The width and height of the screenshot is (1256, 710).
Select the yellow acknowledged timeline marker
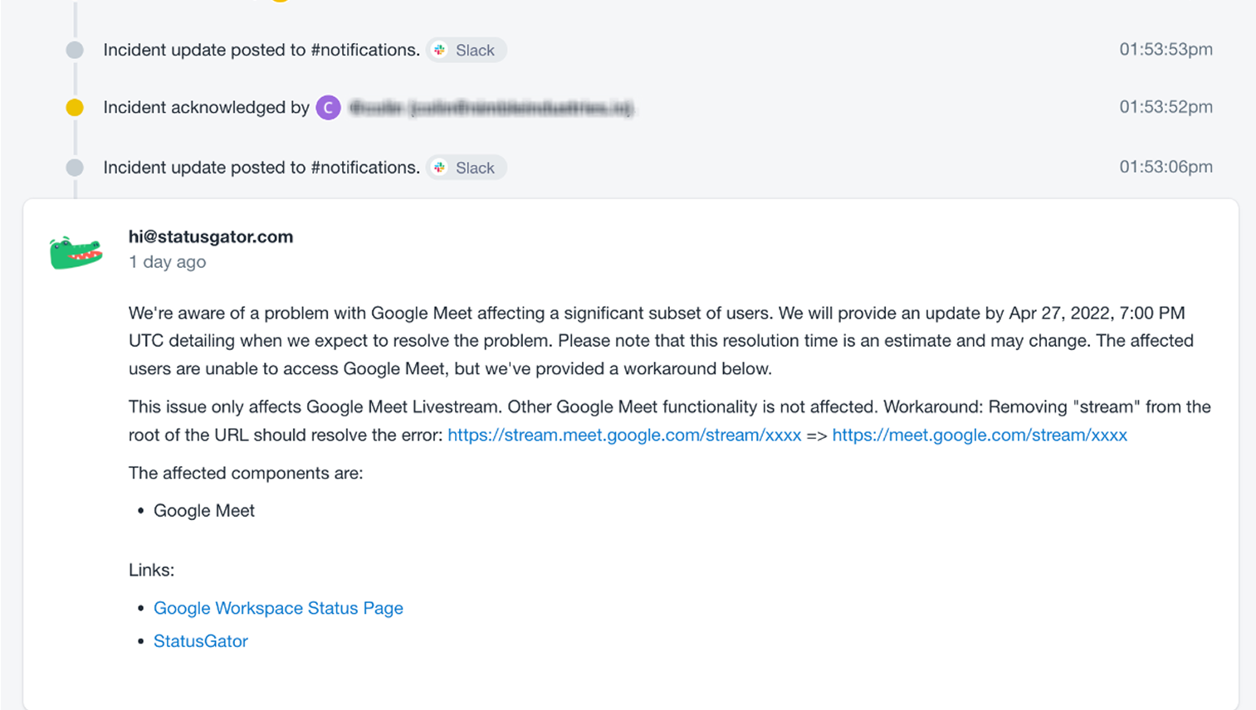click(75, 107)
